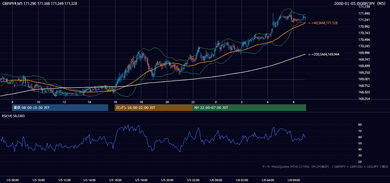Click the Tokyo 08:00-15:30 JST session bar
Screen dimensions: 390x183
(x=60, y=108)
